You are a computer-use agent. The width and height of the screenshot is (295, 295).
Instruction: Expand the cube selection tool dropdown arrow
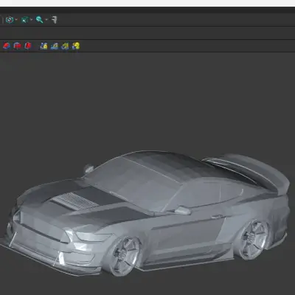(x=32, y=20)
